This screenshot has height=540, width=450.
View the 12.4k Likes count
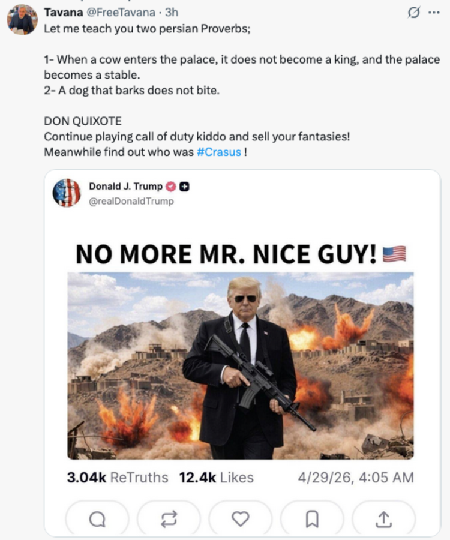pos(216,478)
